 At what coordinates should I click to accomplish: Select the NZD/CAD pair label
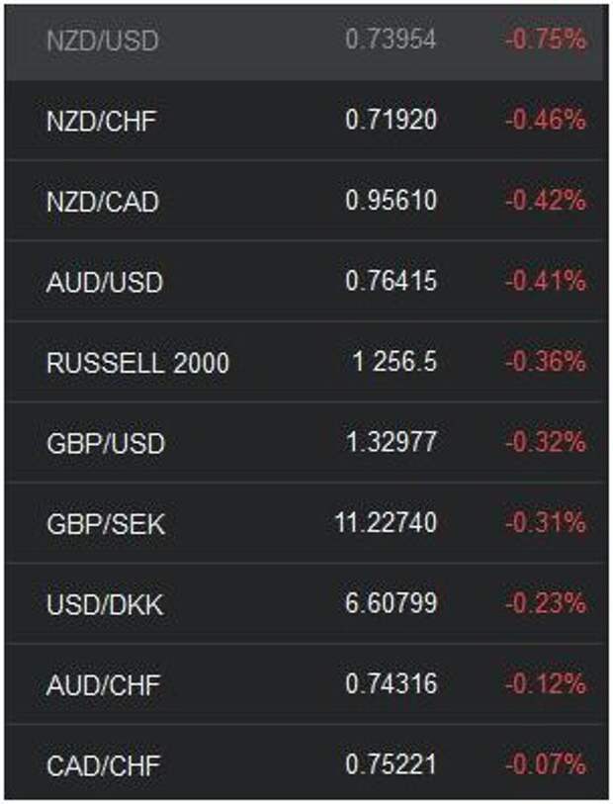point(103,202)
